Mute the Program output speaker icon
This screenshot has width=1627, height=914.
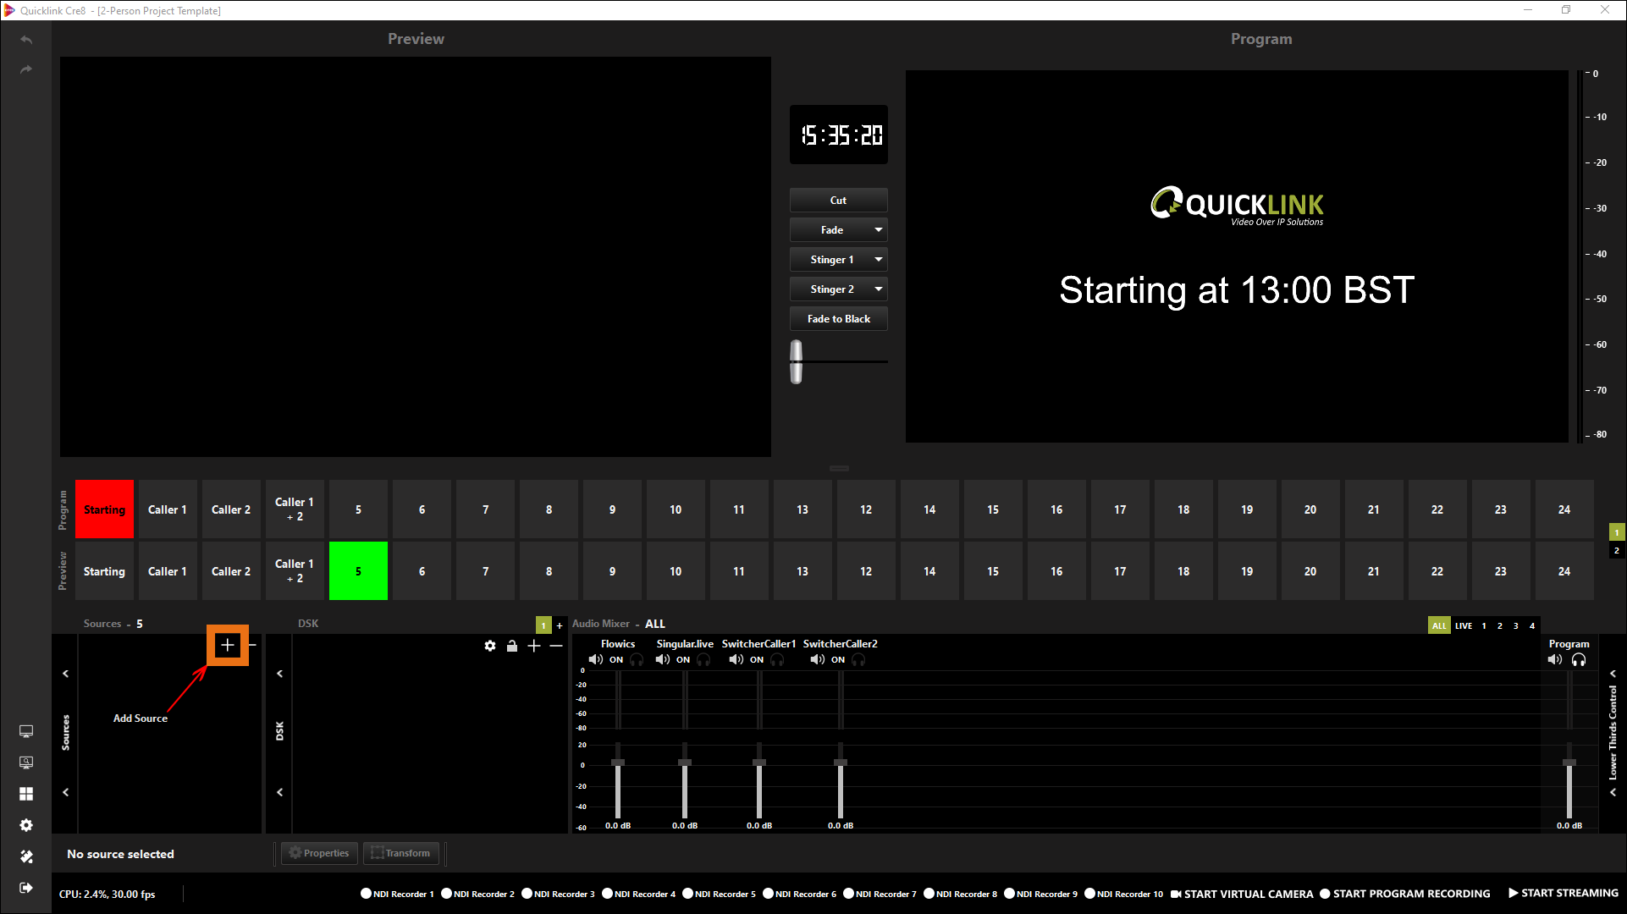click(x=1555, y=659)
